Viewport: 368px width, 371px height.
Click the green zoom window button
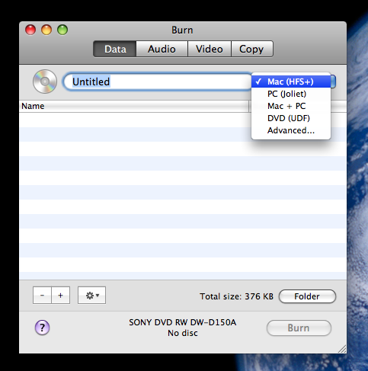[62, 30]
